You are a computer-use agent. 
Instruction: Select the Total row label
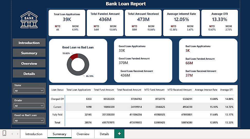[x=57, y=122]
